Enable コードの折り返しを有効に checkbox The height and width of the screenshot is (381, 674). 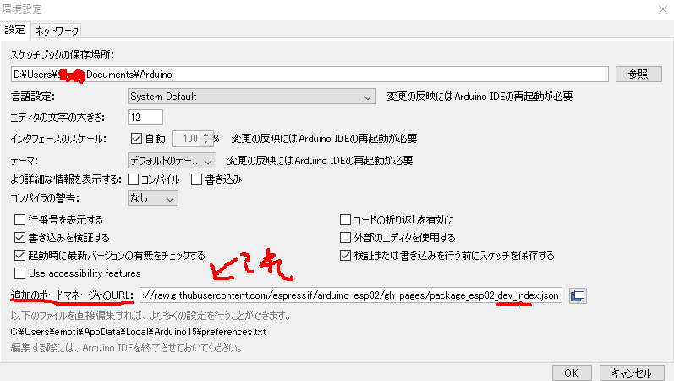345,220
